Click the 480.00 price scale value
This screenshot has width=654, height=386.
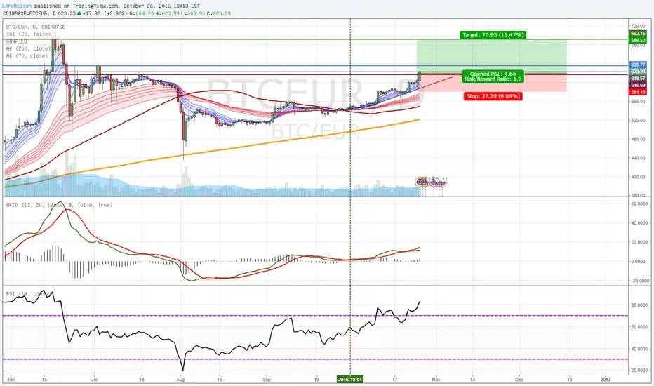(638, 139)
